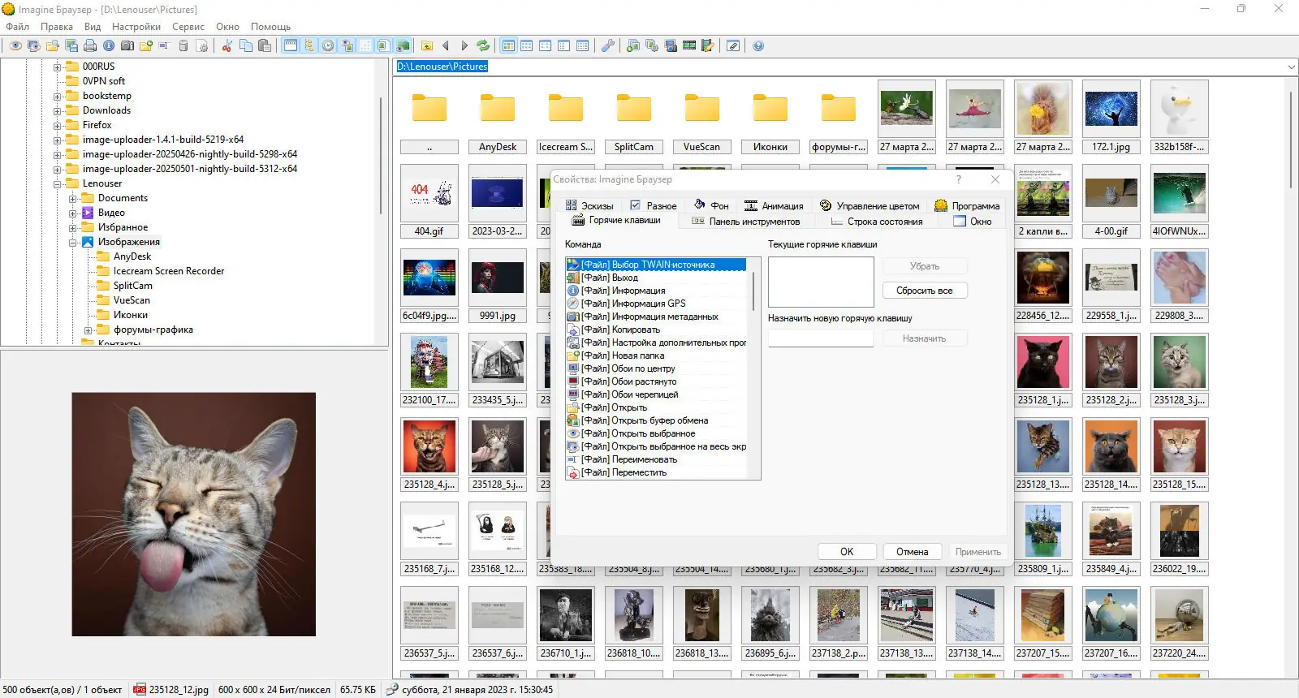Click the file with gear icon
The image size is (1299, 698).
pyautogui.click(x=202, y=45)
